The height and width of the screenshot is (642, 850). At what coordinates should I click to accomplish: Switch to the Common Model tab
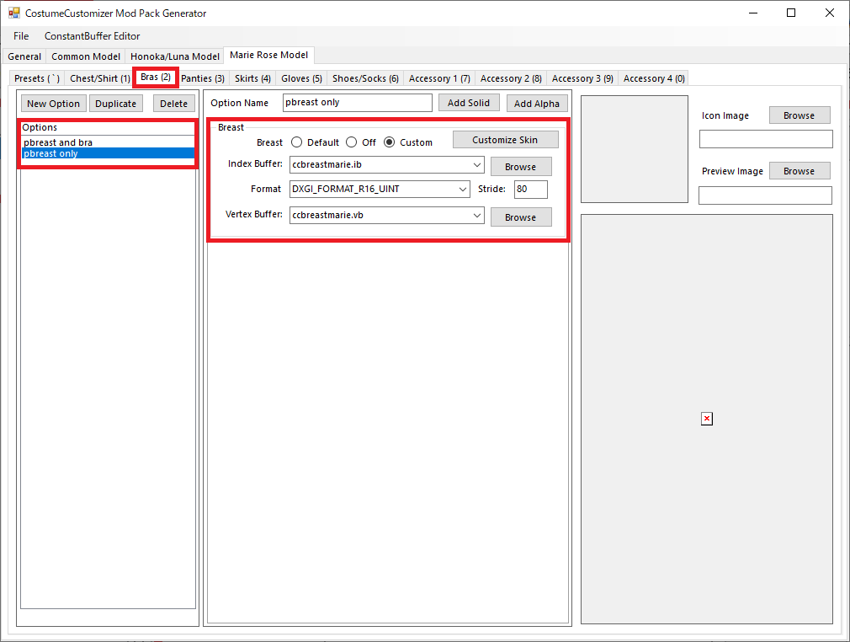click(86, 56)
